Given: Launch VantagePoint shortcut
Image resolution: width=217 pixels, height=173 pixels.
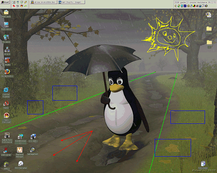Looking at the screenshot, I should coord(33,151).
